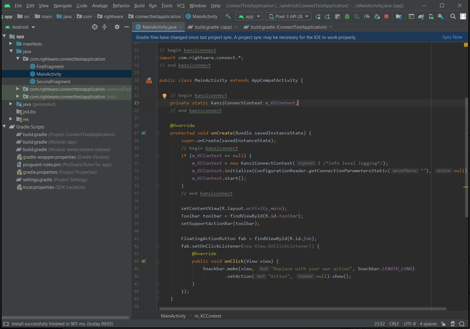The width and height of the screenshot is (470, 329).
Task: Open the AVD Device Manager icon
Action: click(430, 16)
